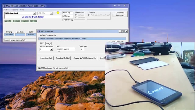Minimize the IMEI Download window
Screen dimensions: 195x110
coord(120,31)
